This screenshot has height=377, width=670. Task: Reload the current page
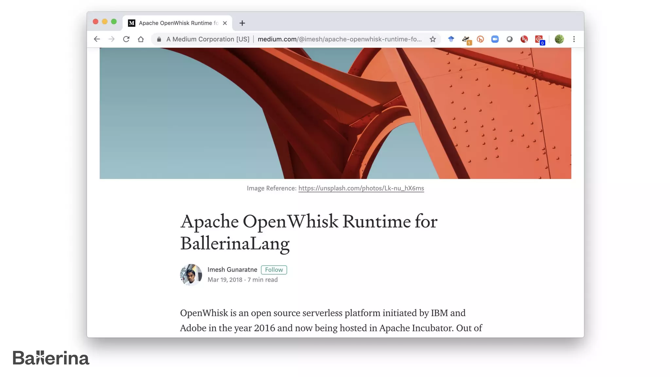[126, 39]
